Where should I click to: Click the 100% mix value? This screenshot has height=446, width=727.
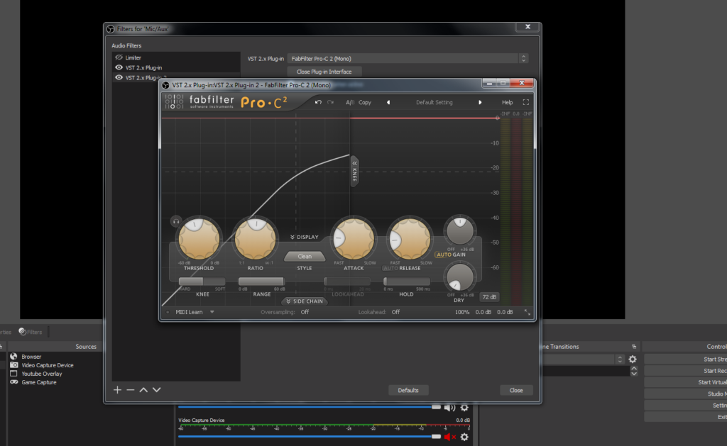click(461, 312)
